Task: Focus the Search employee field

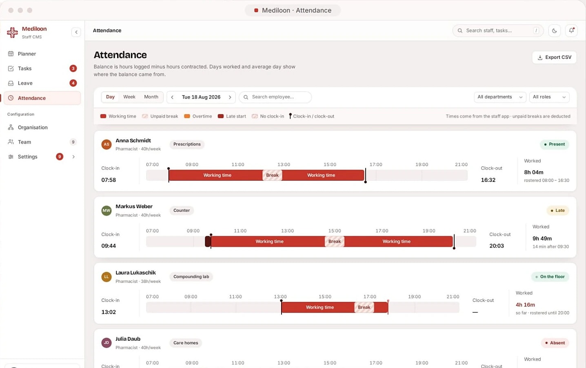Action: (275, 97)
